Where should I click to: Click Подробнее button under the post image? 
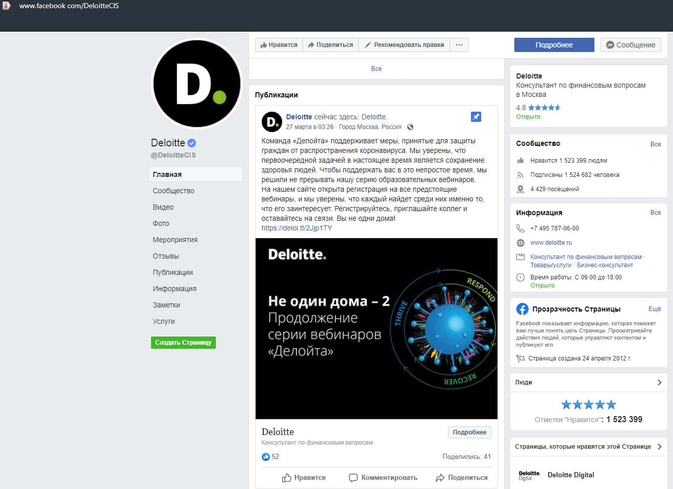(x=469, y=432)
